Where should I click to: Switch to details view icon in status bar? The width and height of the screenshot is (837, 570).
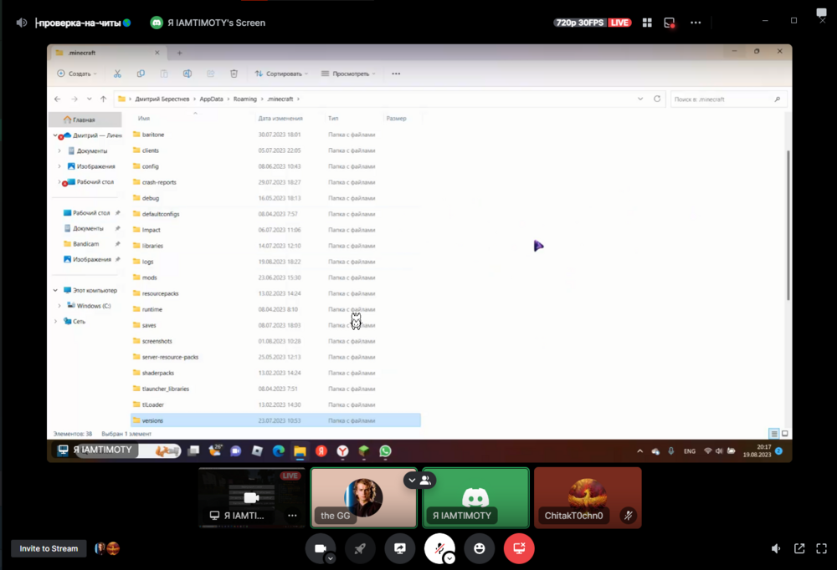tap(774, 434)
